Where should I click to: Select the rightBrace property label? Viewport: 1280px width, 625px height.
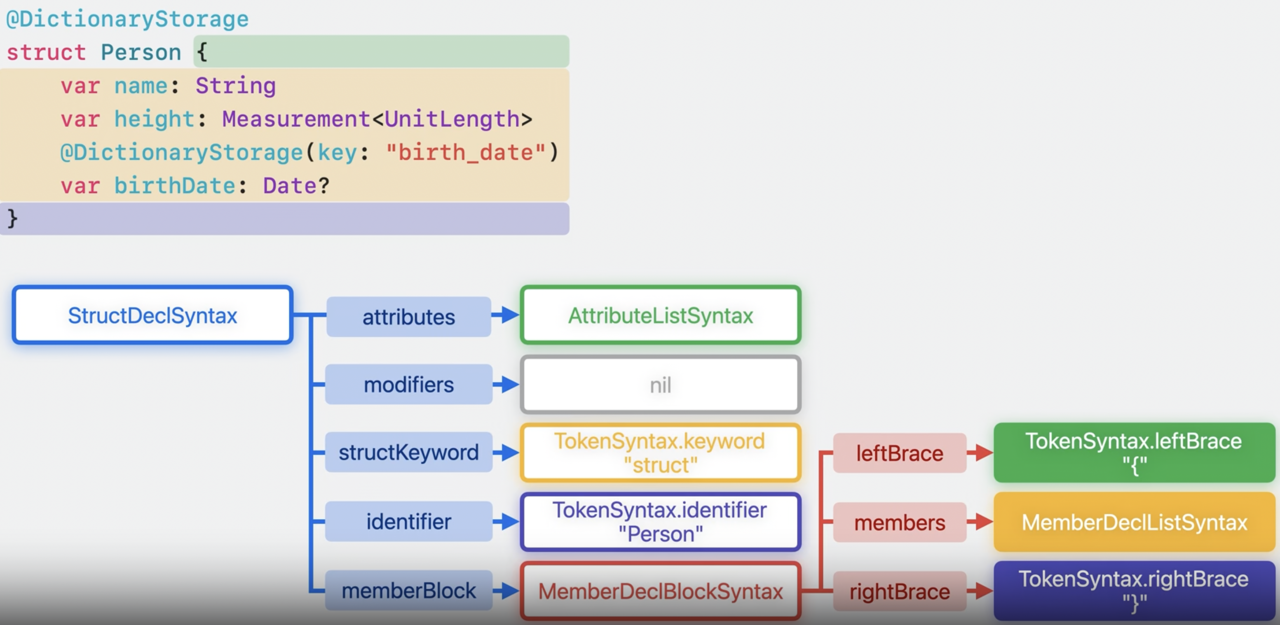point(899,591)
